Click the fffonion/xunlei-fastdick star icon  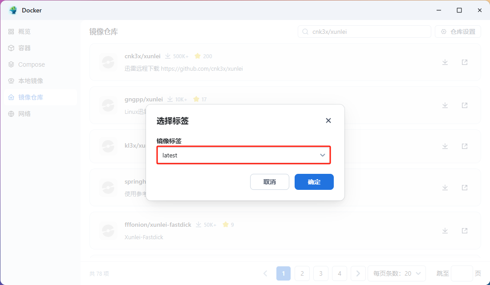[x=226, y=225]
